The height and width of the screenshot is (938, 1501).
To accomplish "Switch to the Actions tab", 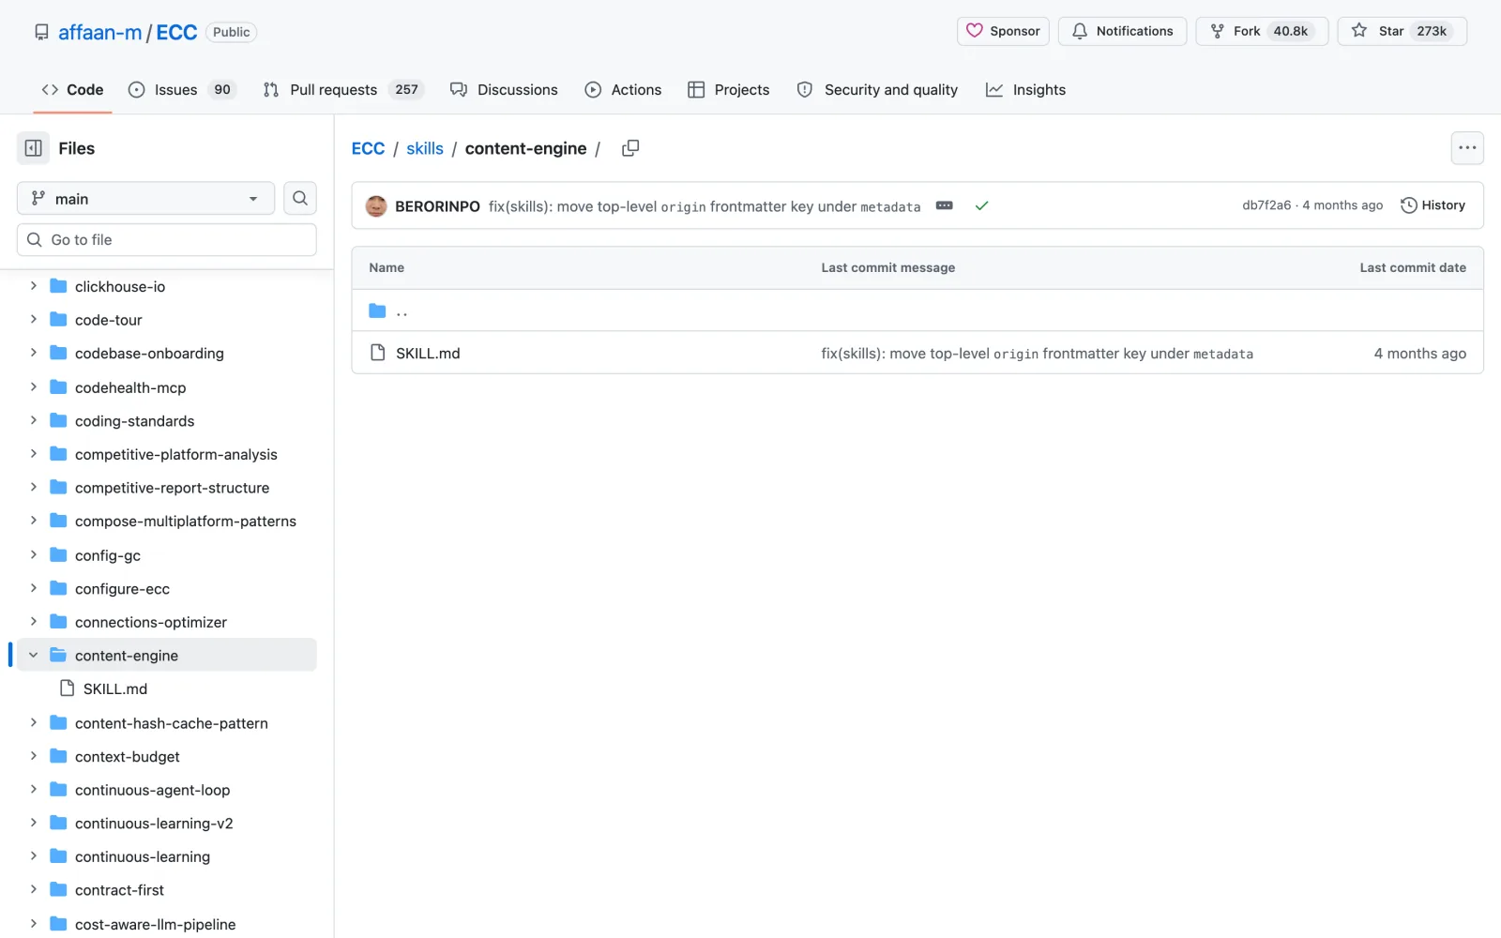I will tap(623, 90).
